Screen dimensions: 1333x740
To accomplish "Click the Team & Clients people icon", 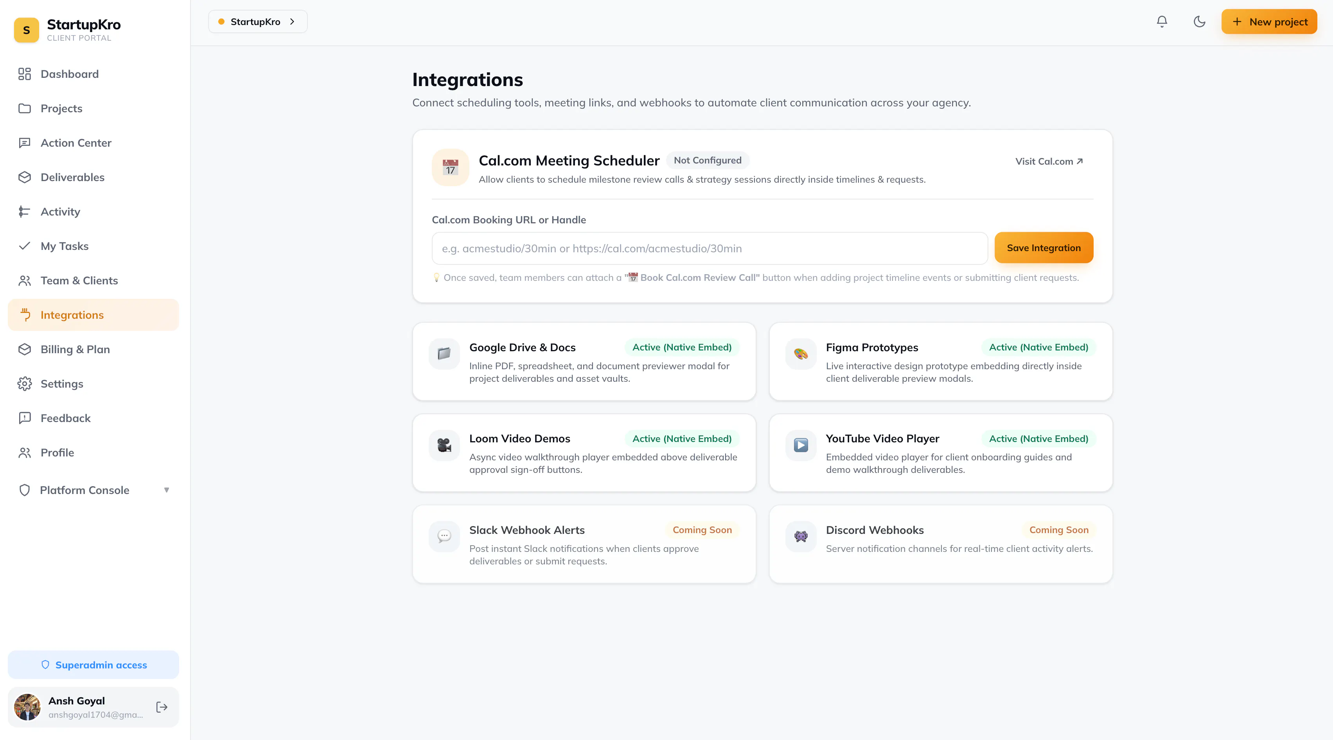I will tap(24, 280).
